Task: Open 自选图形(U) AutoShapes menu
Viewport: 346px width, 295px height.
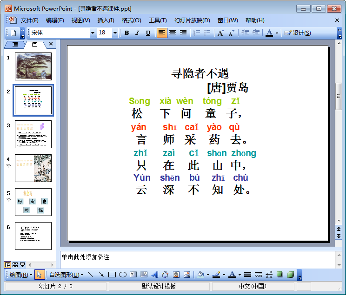Action: pyautogui.click(x=66, y=275)
